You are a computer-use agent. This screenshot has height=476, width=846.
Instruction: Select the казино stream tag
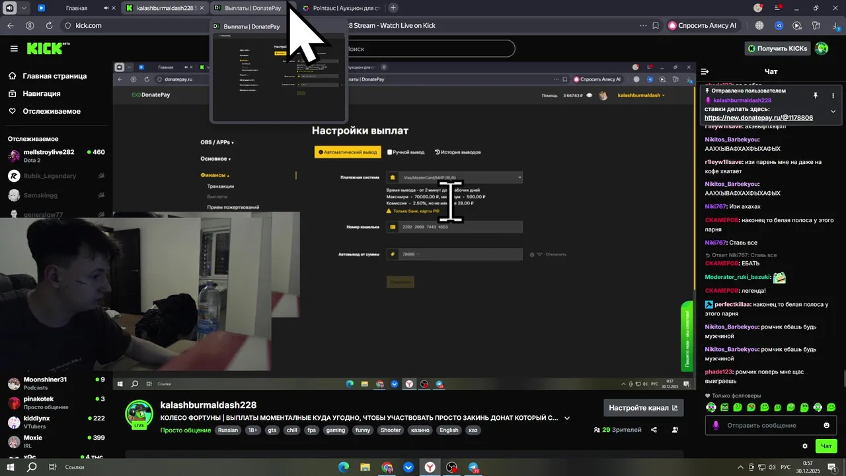coord(419,430)
